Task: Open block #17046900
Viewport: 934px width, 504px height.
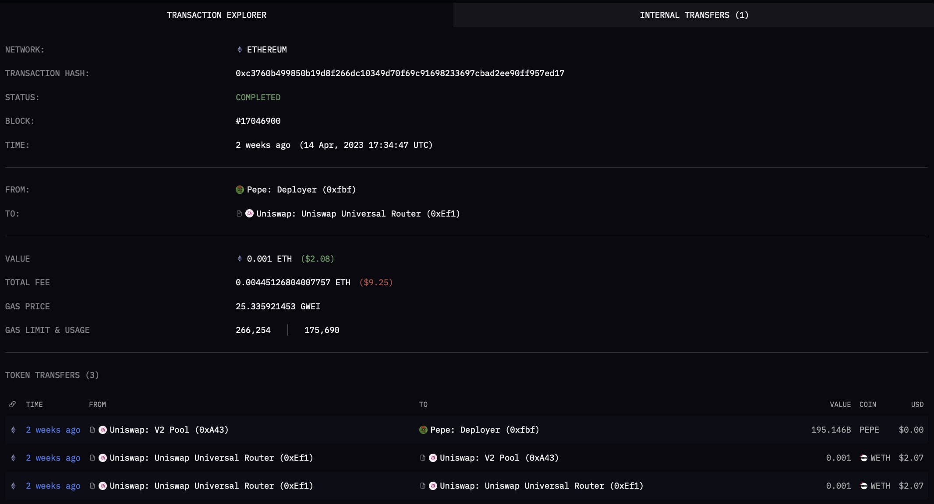Action: [x=258, y=121]
